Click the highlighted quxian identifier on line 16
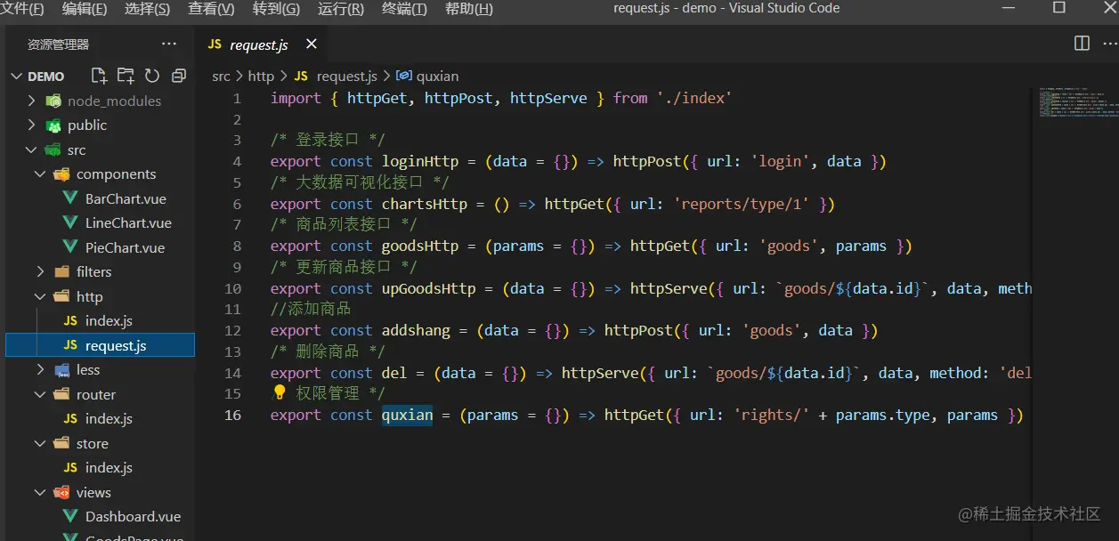This screenshot has height=541, width=1119. (x=407, y=415)
